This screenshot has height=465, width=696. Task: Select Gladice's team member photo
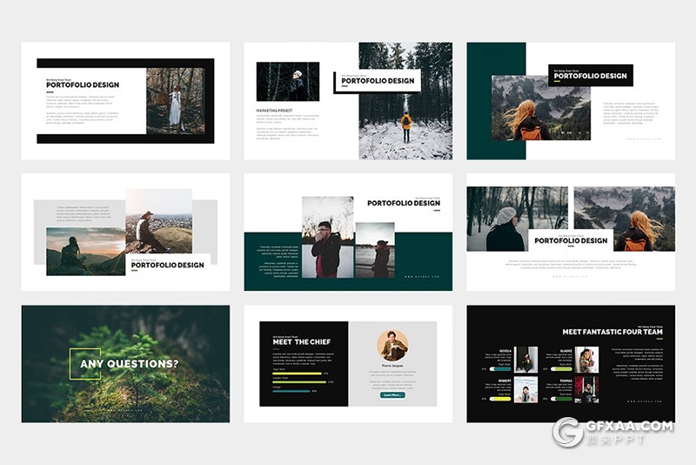586,360
